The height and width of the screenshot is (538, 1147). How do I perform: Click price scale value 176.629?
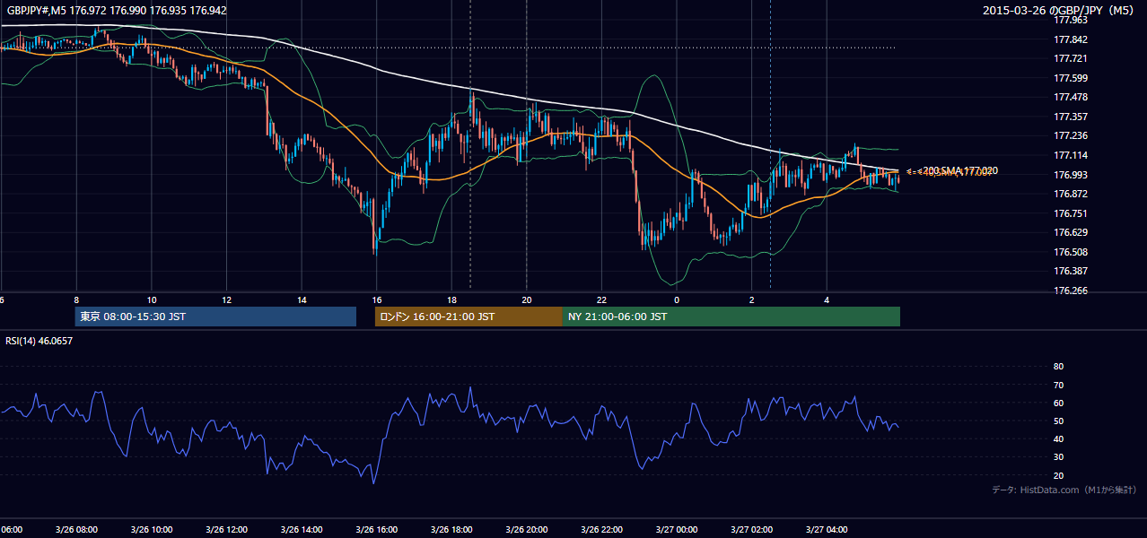click(x=1070, y=232)
